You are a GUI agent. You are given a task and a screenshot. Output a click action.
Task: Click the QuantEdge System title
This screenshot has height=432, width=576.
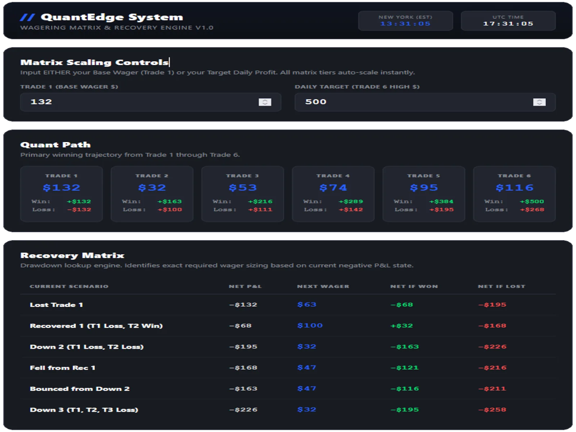point(112,17)
